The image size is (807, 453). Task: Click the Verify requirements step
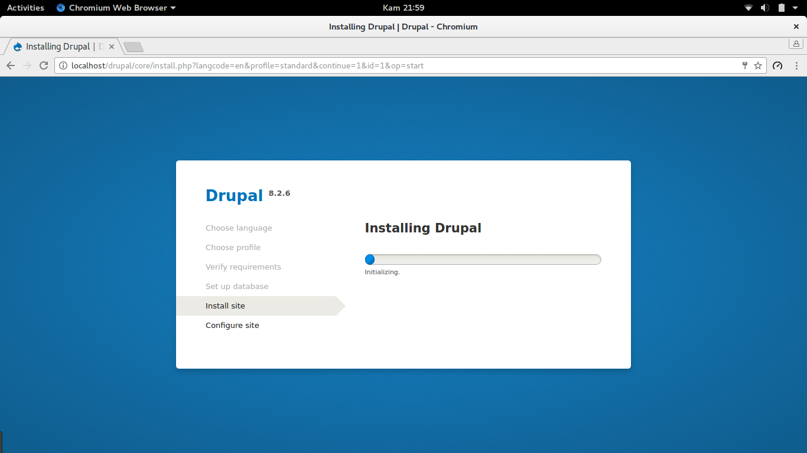pyautogui.click(x=243, y=267)
